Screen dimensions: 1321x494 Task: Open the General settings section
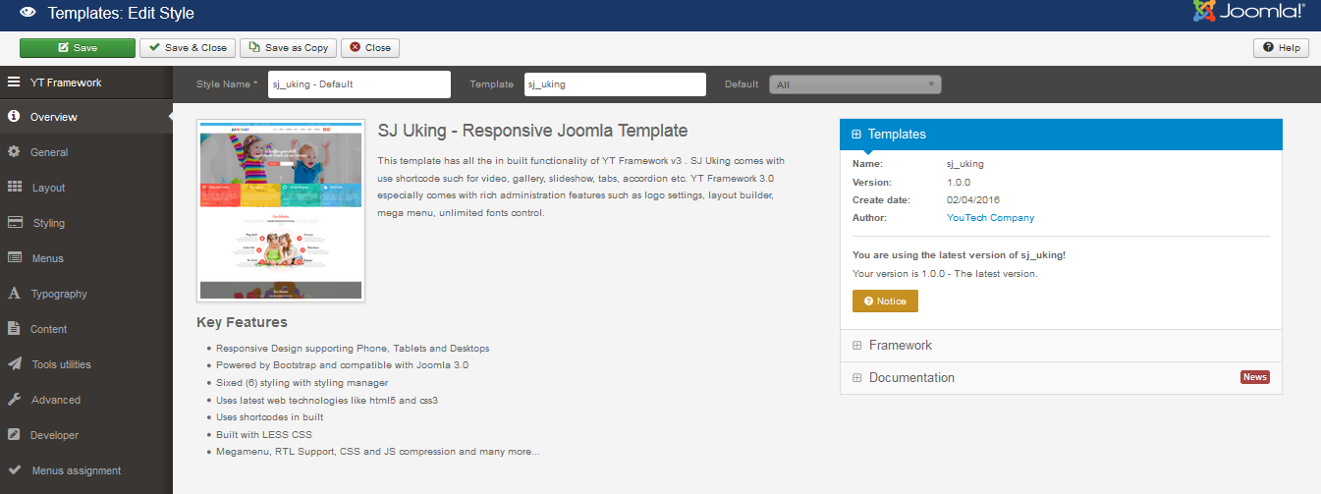point(86,152)
